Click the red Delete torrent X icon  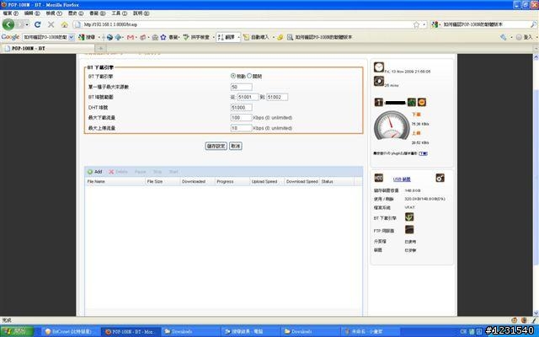(x=111, y=172)
